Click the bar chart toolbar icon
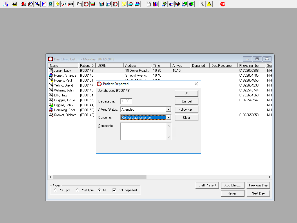This screenshot has width=297, height=223. 155,4
